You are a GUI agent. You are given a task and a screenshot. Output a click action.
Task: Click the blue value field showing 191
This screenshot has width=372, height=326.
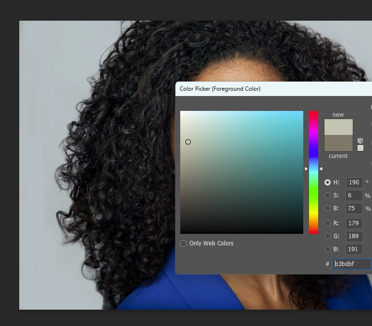click(x=354, y=249)
